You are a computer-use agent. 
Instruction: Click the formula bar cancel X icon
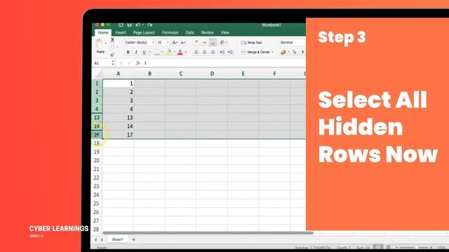pos(121,63)
